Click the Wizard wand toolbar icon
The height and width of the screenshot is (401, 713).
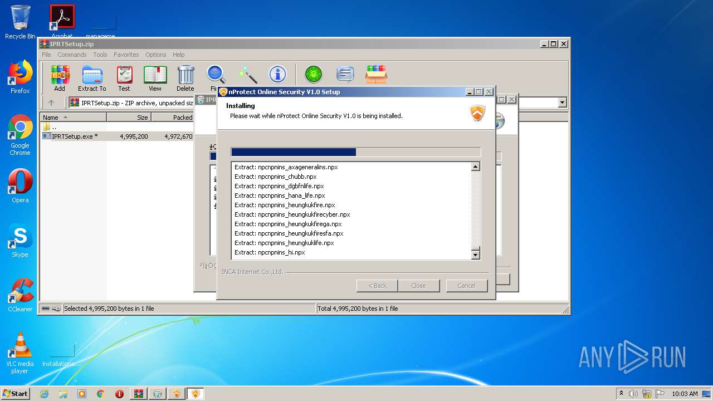point(247,74)
